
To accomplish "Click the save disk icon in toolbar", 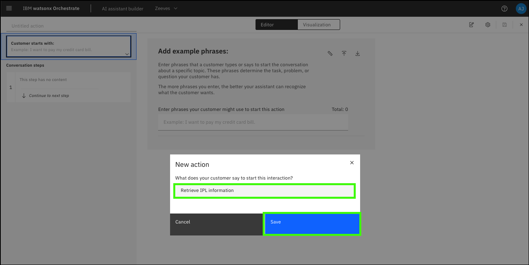I will coord(505,25).
